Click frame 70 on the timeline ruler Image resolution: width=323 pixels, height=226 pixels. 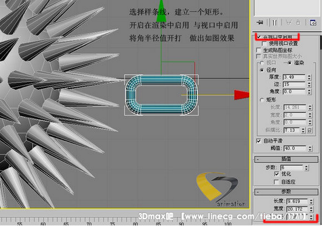(89, 224)
